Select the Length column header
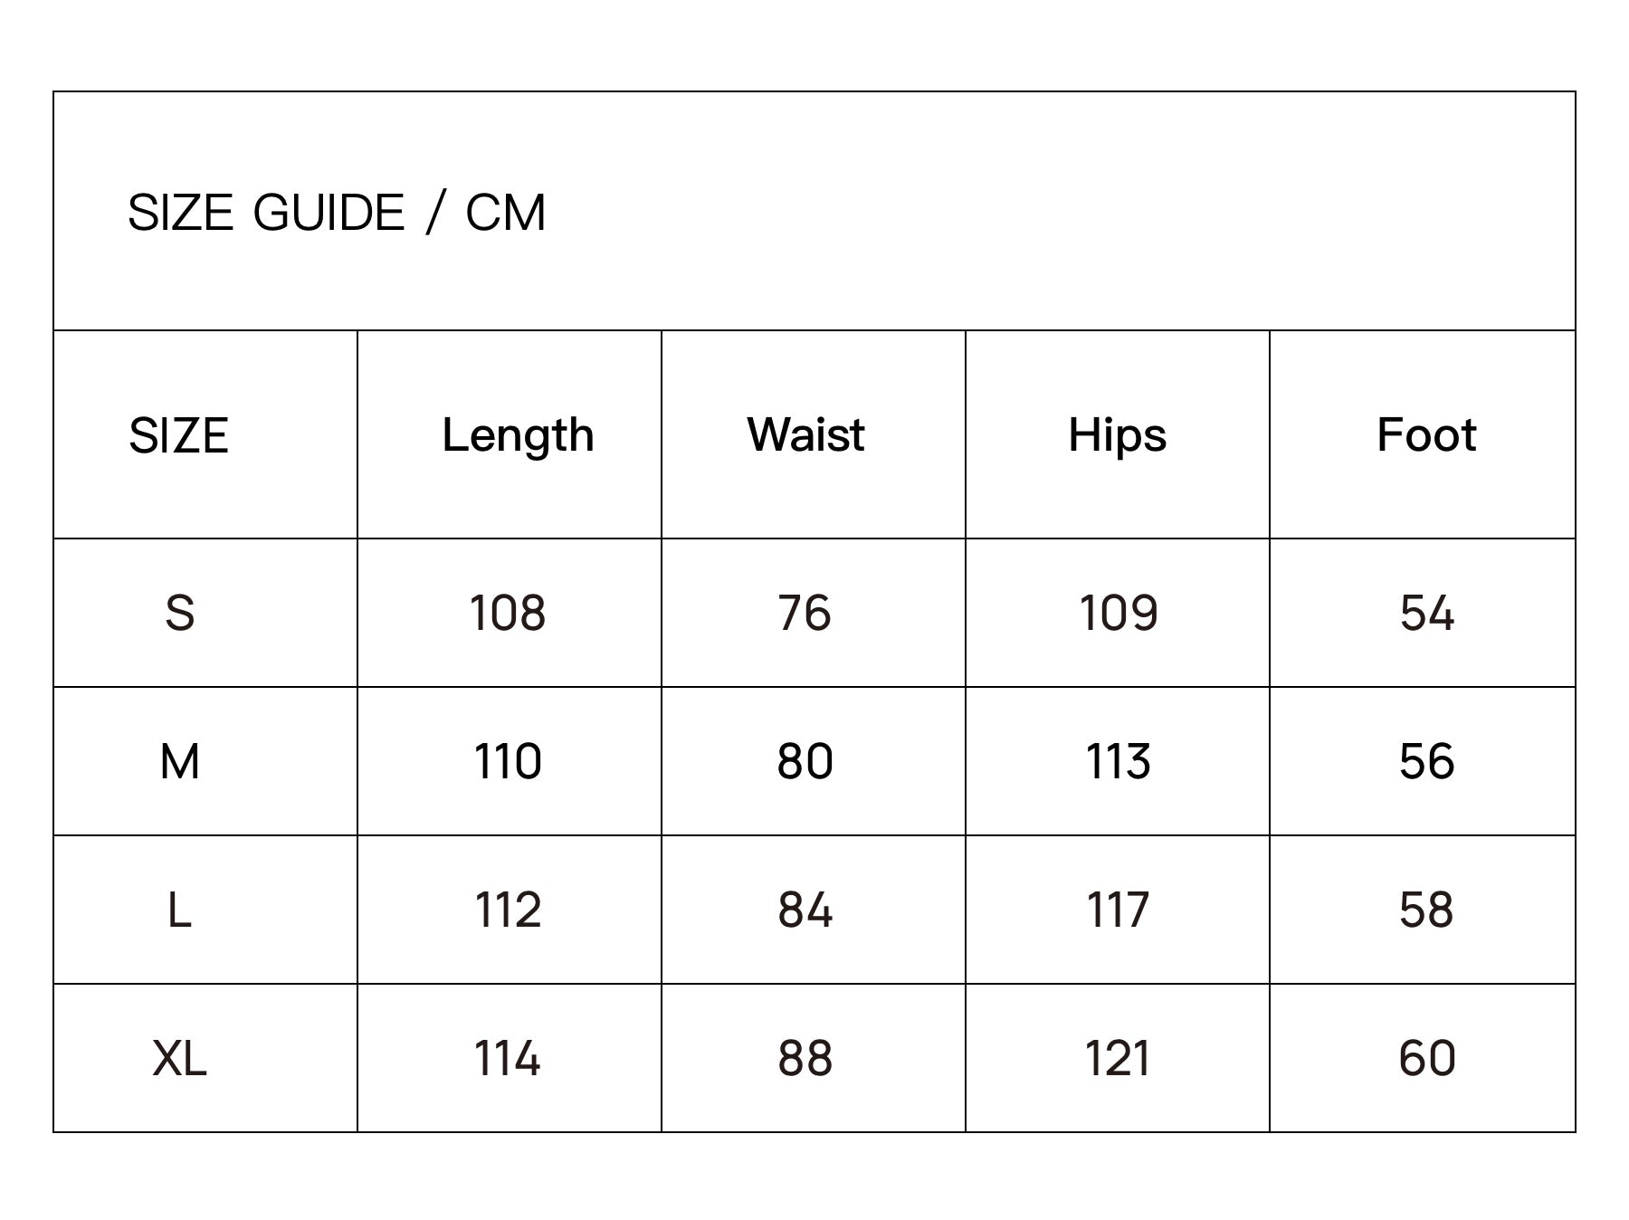Screen dimensions: 1629x1220 coord(518,435)
